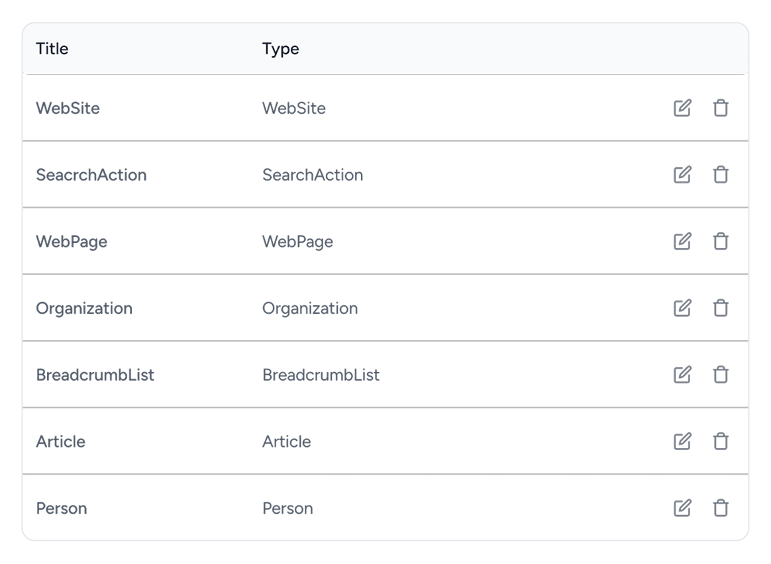Click the trash icon for Article

[x=720, y=441]
